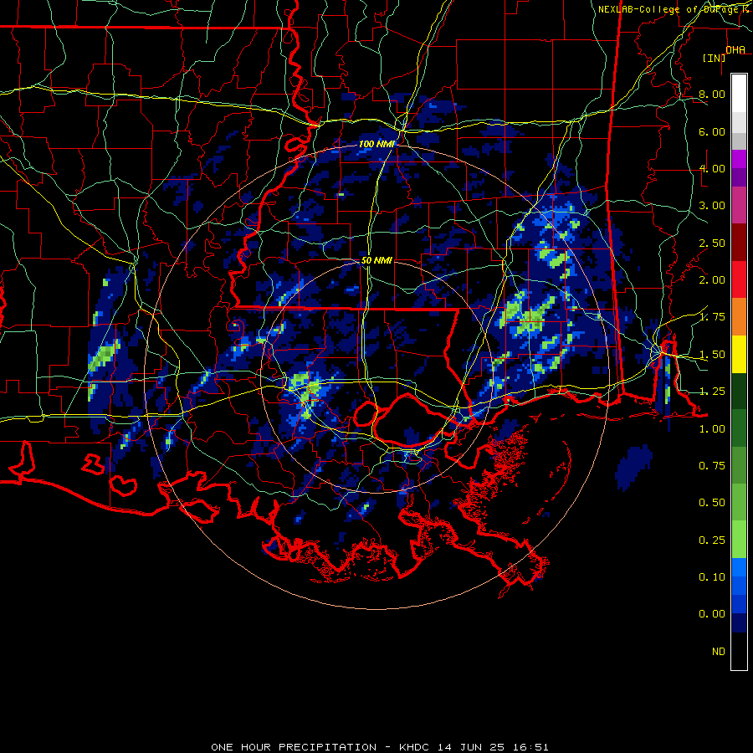Click the navy blue swatch above ND
This screenshot has width=753, height=753.
click(739, 622)
